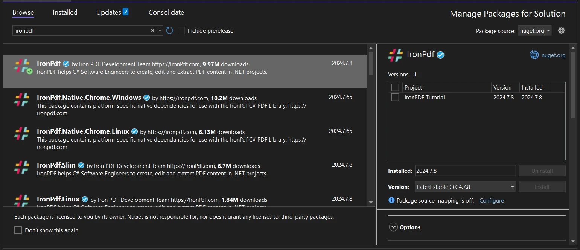Check the IronPDF Tutorial project checkbox
Image resolution: width=580 pixels, height=250 pixels.
(395, 97)
